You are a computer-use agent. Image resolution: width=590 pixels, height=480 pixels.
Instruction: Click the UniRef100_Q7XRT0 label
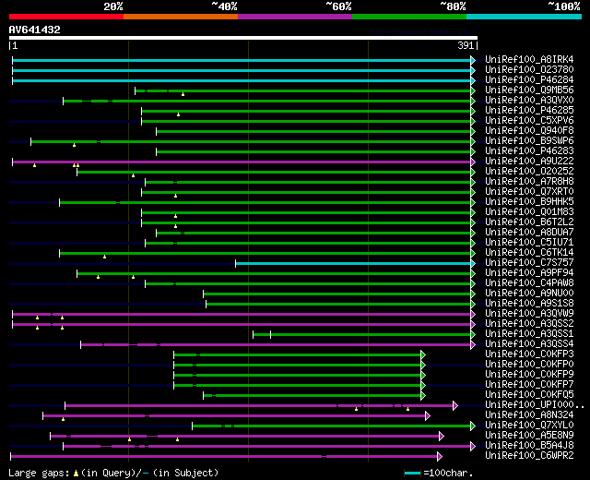coord(529,192)
